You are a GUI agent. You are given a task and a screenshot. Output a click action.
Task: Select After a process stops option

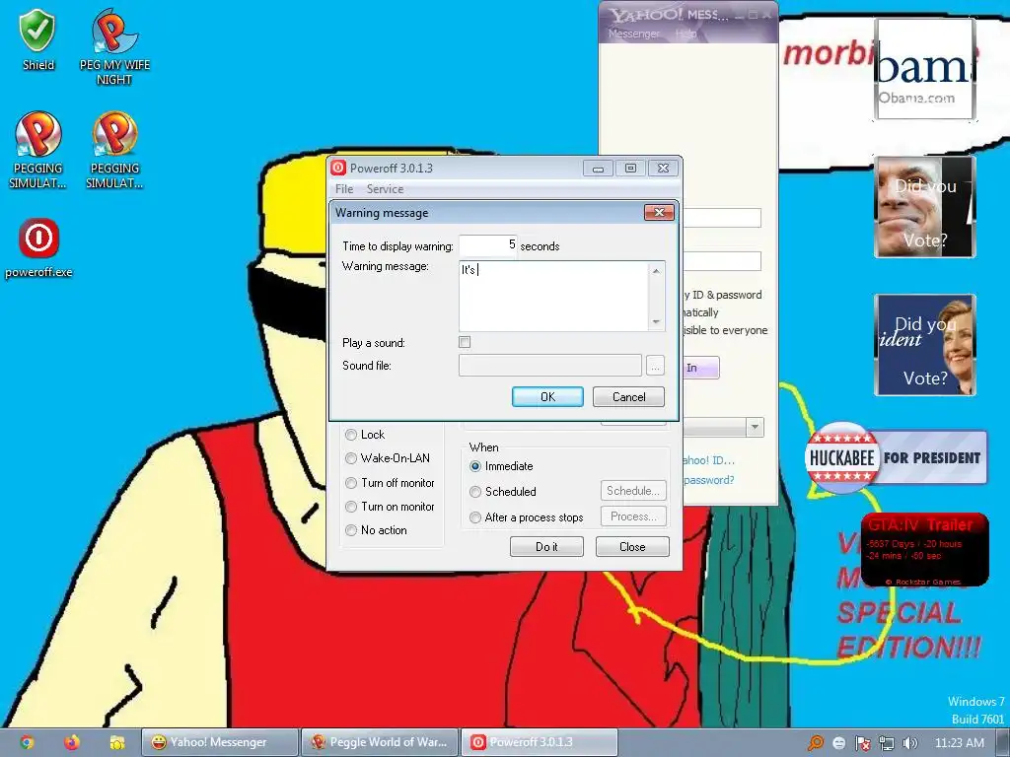(x=475, y=517)
